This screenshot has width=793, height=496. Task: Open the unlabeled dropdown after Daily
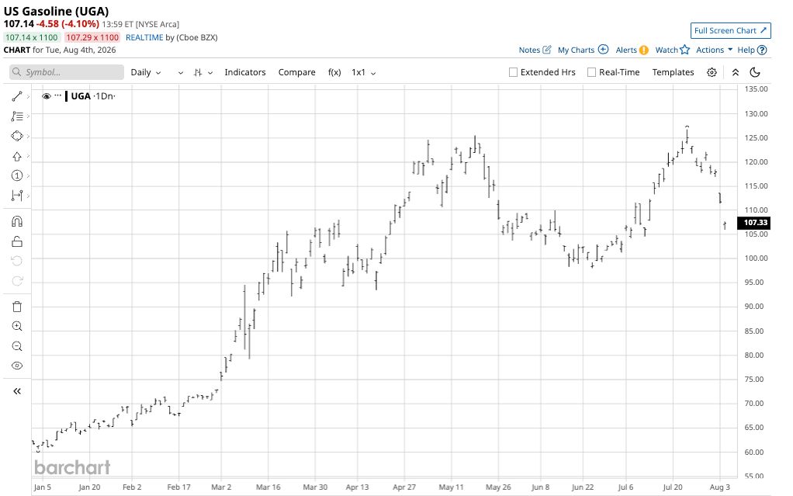(181, 73)
